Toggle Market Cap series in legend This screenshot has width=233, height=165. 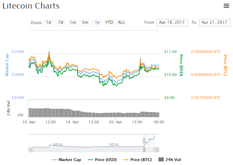point(66,160)
